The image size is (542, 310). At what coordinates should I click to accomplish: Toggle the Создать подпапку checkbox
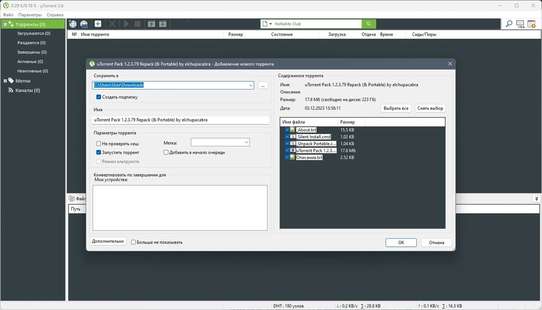(x=98, y=97)
